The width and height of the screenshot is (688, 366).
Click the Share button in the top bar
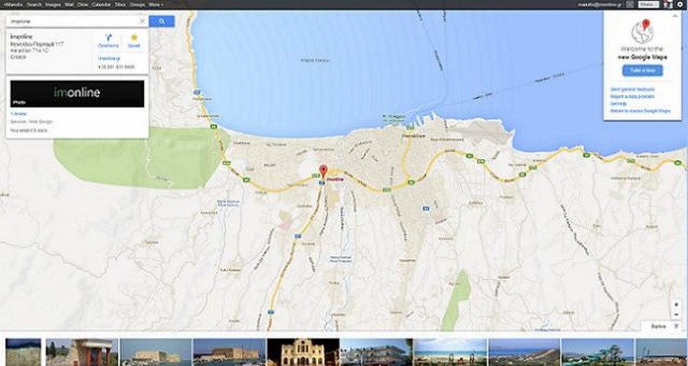click(x=649, y=4)
